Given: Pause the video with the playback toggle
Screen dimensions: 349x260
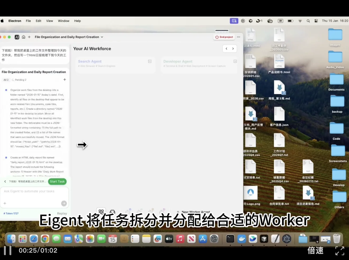Looking at the screenshot, I should click(x=8, y=251).
